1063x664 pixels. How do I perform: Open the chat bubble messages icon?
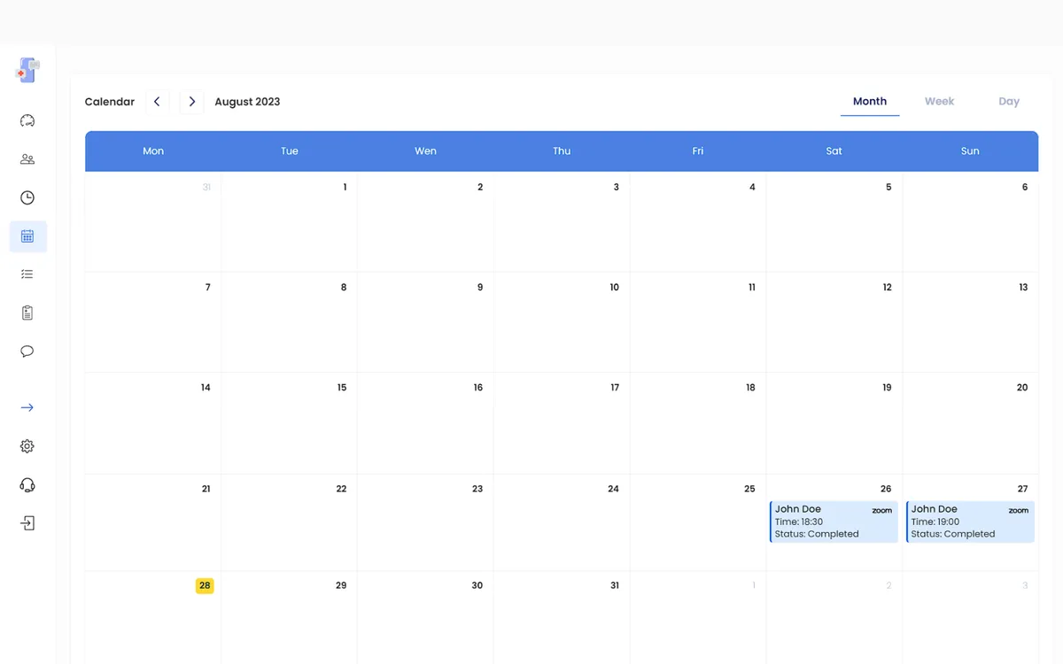27,351
